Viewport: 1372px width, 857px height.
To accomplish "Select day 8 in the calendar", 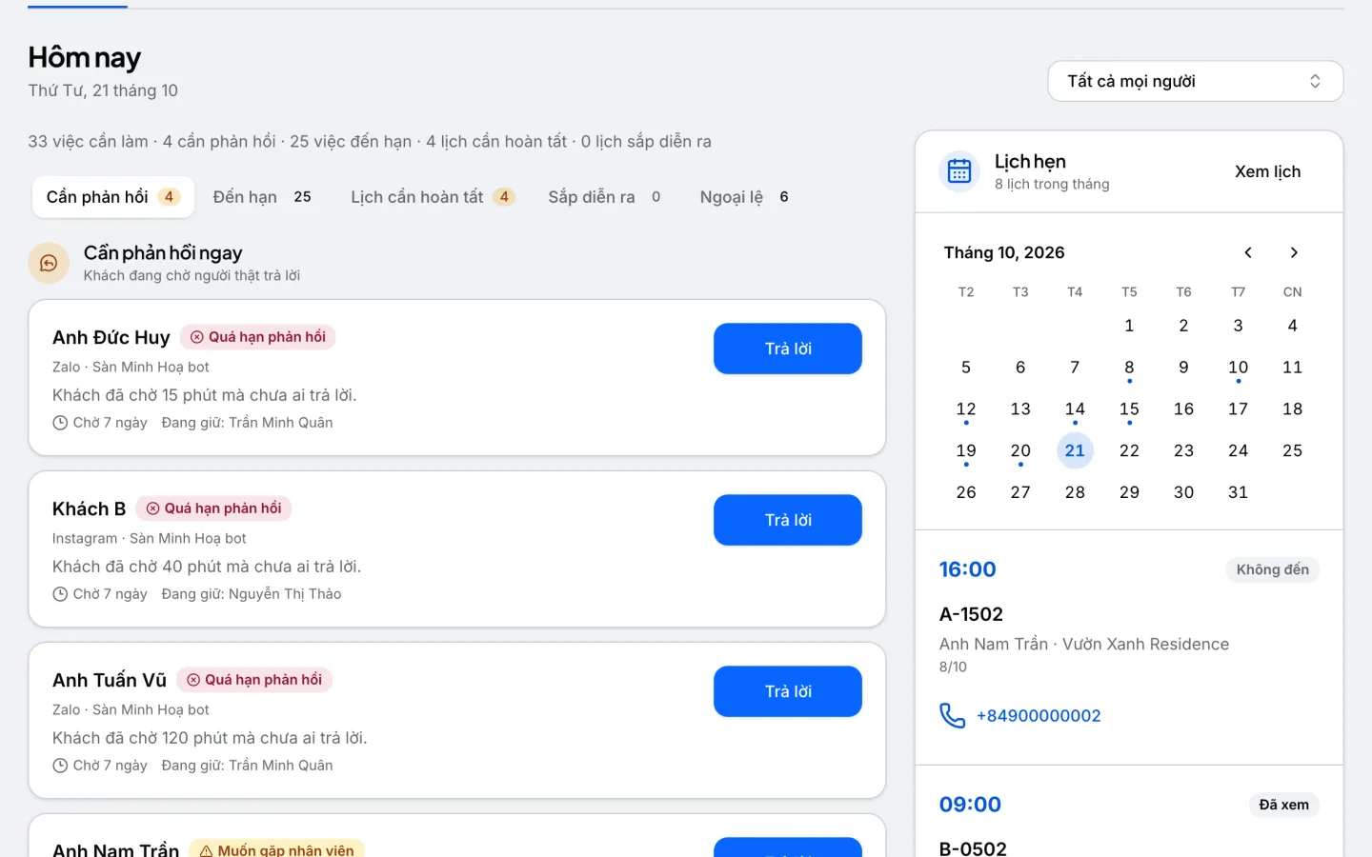I will coord(1129,368).
